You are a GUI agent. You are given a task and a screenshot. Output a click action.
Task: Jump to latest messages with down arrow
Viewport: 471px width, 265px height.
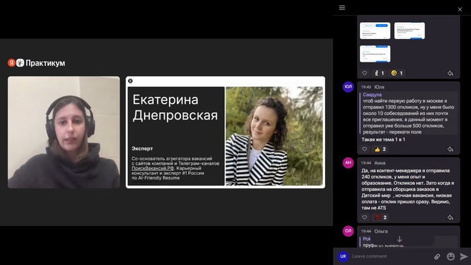400,239
